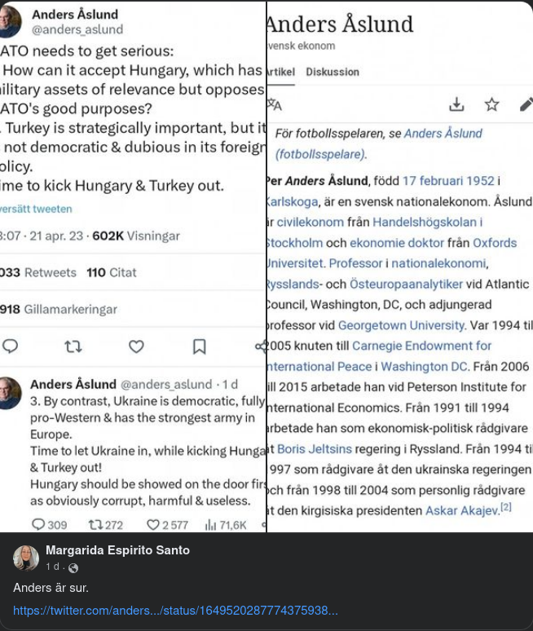Bookmark the main tweet
The height and width of the screenshot is (631, 533).
[199, 346]
